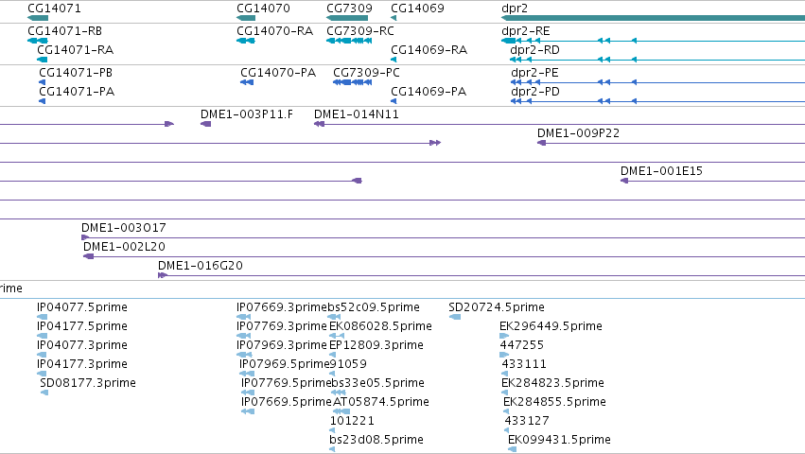Screen dimensions: 805x454
Task: Click the 433111 EST label
Action: 524,364
